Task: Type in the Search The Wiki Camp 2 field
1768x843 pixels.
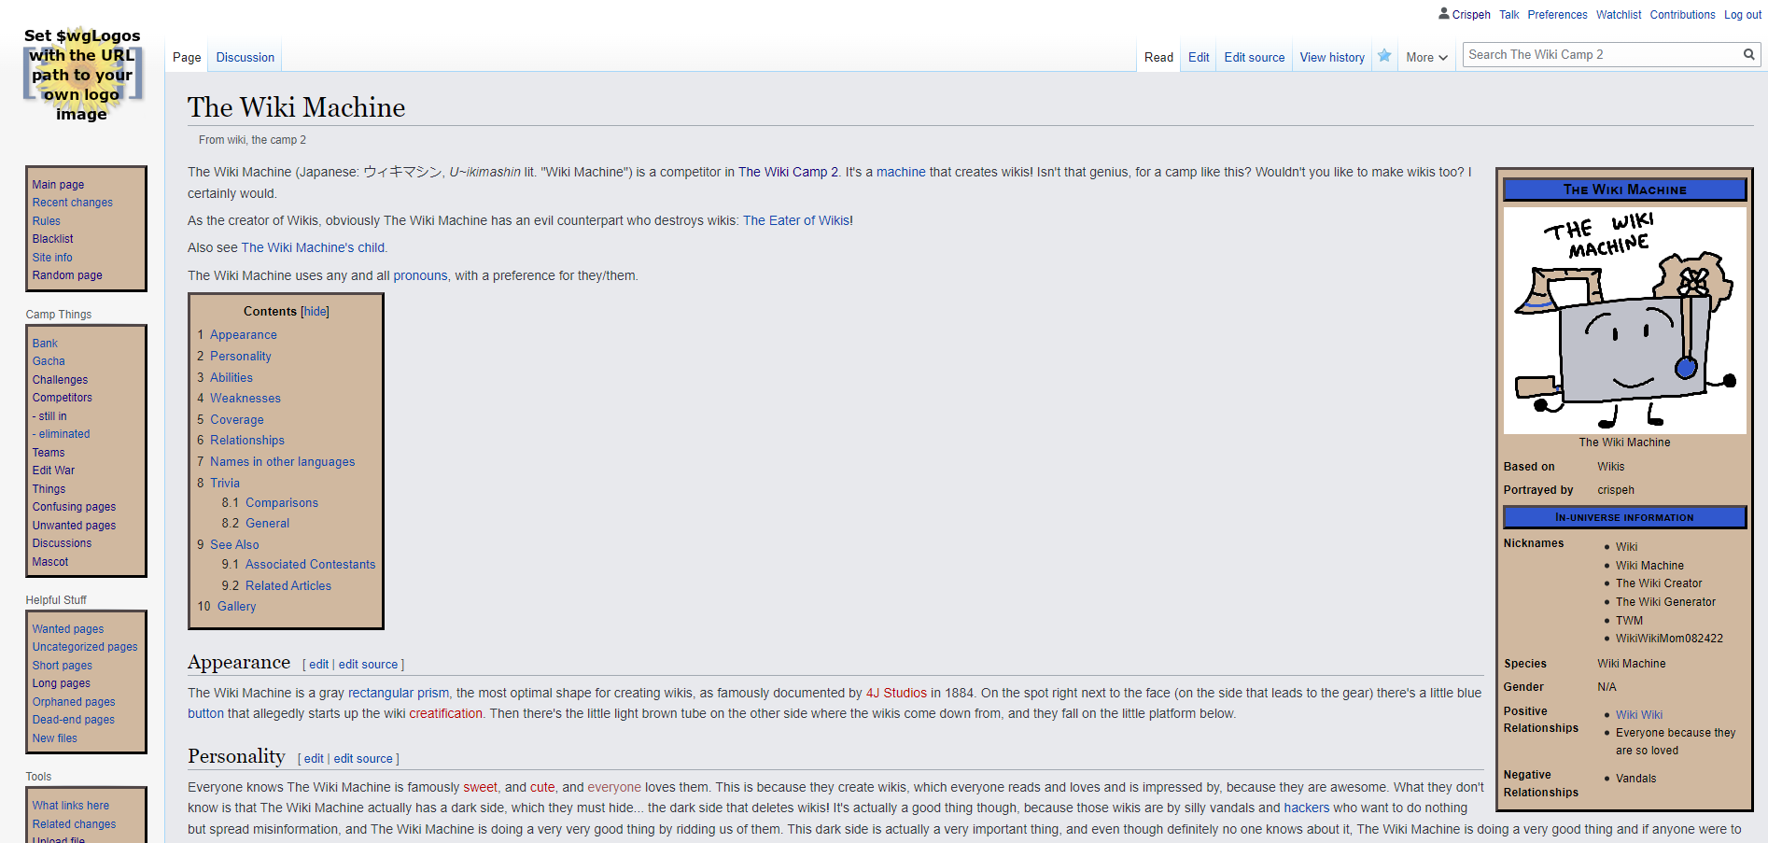Action: [x=1600, y=55]
